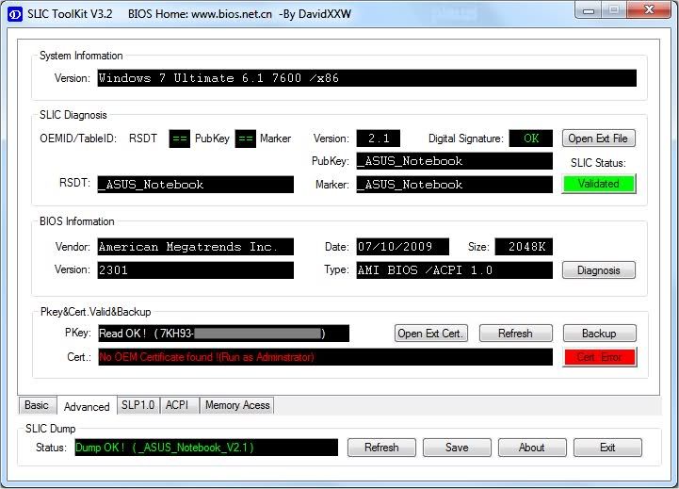Click the Digital Signature OK field
The width and height of the screenshot is (679, 489).
(531, 139)
